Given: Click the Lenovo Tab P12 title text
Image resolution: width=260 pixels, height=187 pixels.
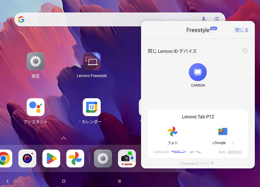Looking at the screenshot, I should pyautogui.click(x=198, y=117).
